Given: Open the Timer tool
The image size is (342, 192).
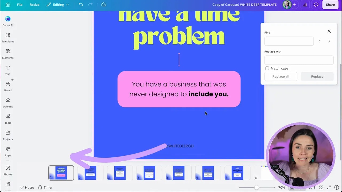Looking at the screenshot, I should pos(45,187).
